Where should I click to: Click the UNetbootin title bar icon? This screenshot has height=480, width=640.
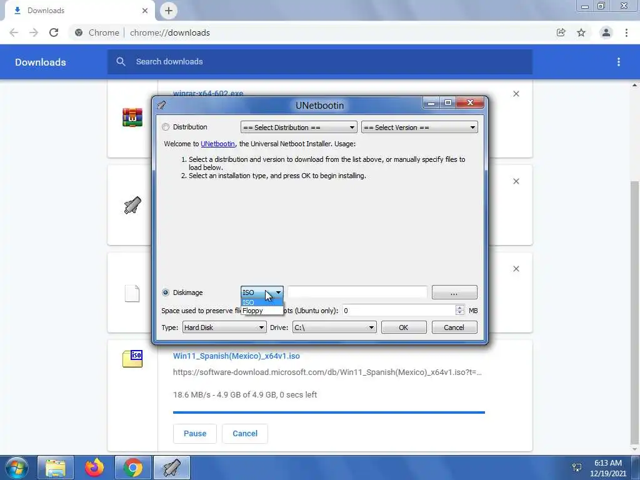tap(161, 105)
